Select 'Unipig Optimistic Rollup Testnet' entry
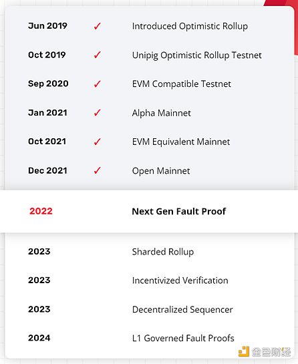Image resolution: width=298 pixels, height=364 pixels. 196,55
